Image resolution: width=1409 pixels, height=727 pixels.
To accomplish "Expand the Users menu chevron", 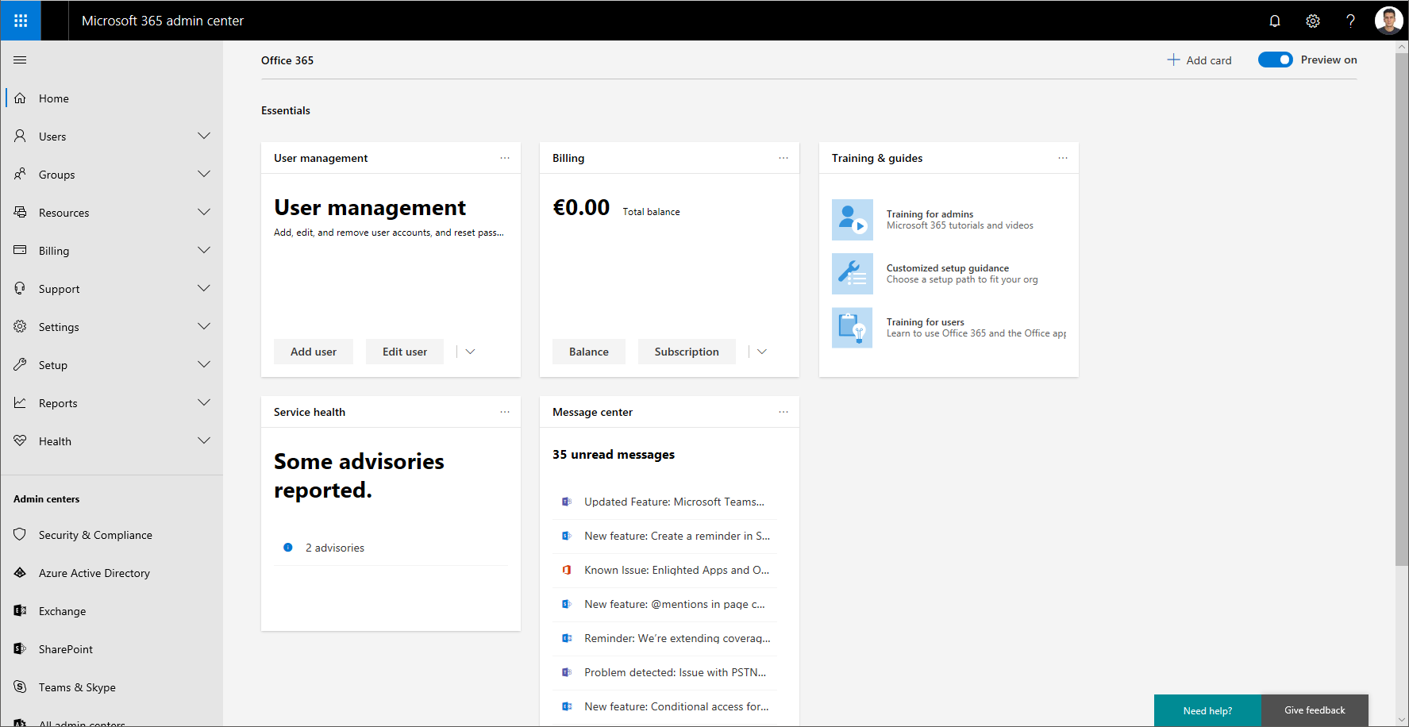I will pyautogui.click(x=204, y=136).
